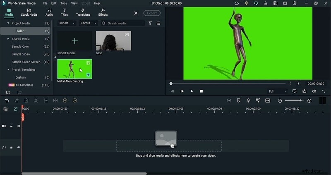The image size is (331, 175).
Task: Open the View menu
Action: (74, 3)
